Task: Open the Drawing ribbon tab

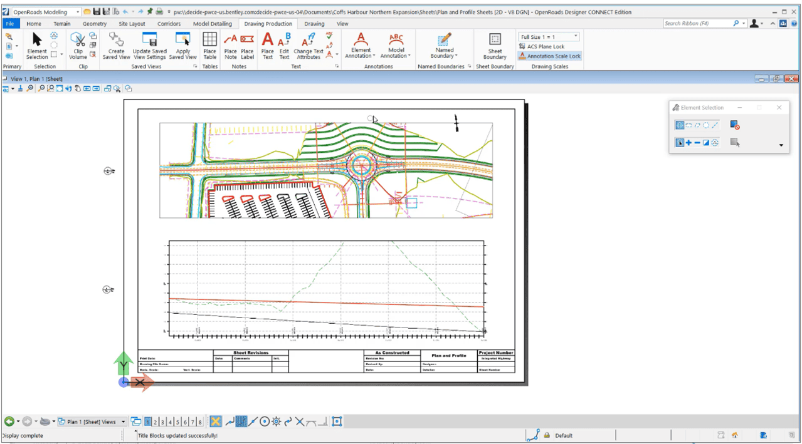Action: (314, 24)
